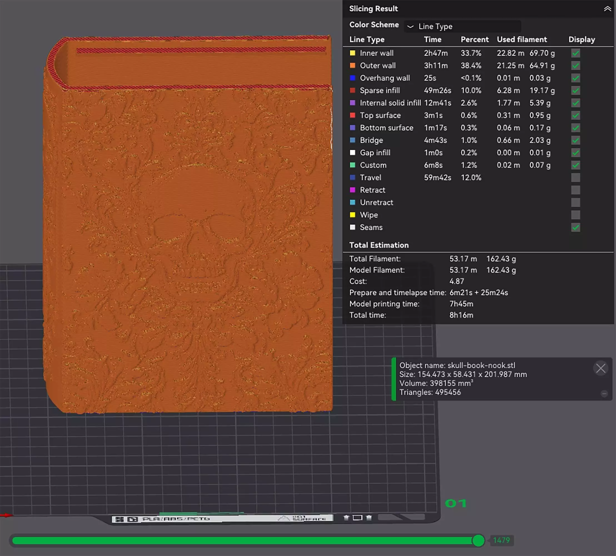Select the Internal solid infill row
Viewport: 616px width, 556px height.
click(390, 103)
